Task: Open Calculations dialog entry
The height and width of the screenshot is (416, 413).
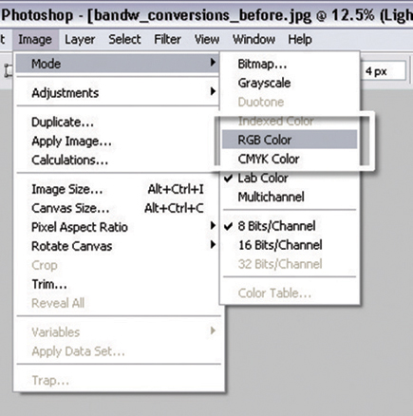Action: tap(117, 161)
